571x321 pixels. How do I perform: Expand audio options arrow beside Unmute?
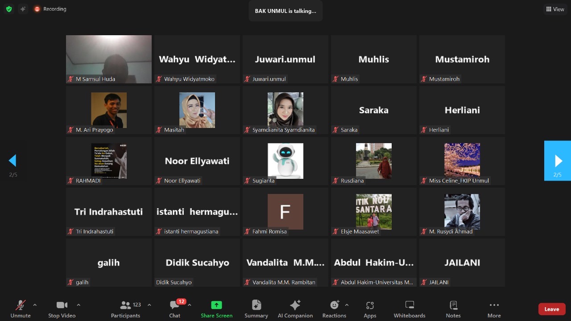click(35, 305)
